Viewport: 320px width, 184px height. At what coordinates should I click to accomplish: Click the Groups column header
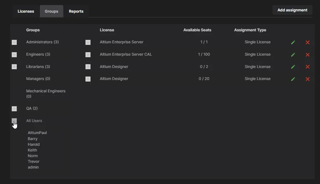click(33, 30)
